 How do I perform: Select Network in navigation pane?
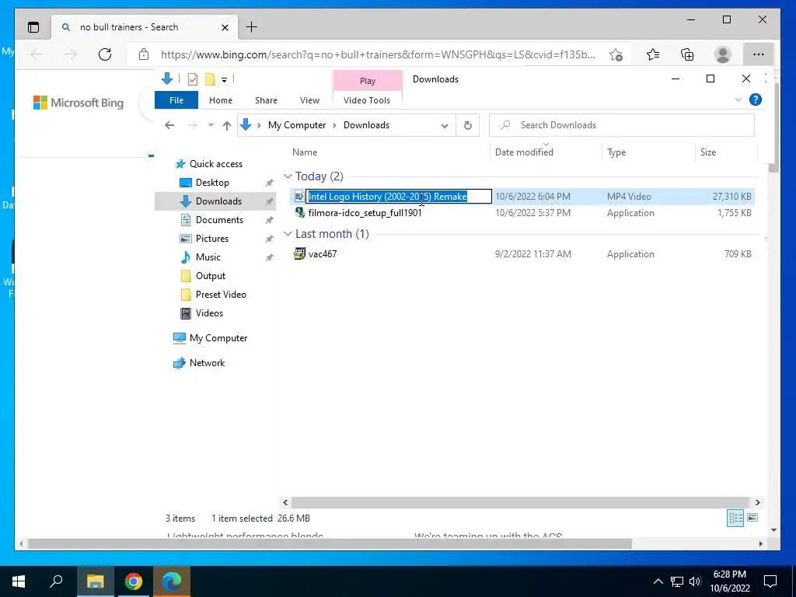(207, 363)
